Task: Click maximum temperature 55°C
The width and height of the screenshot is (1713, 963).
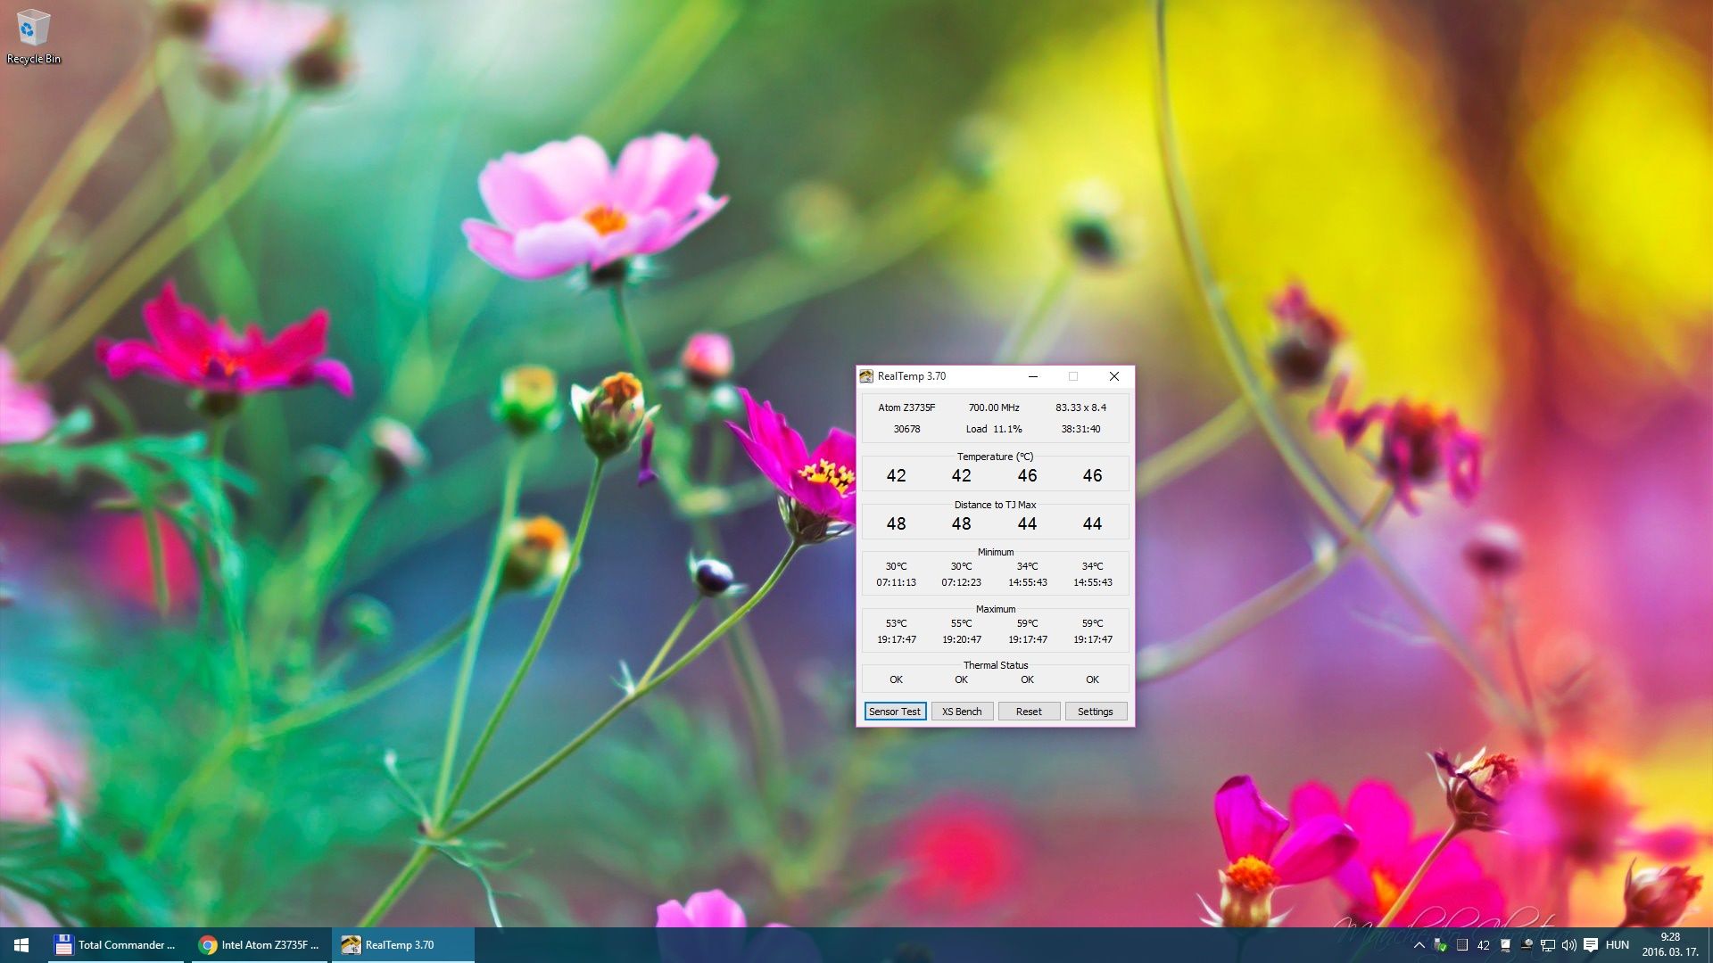Action: coord(961,623)
